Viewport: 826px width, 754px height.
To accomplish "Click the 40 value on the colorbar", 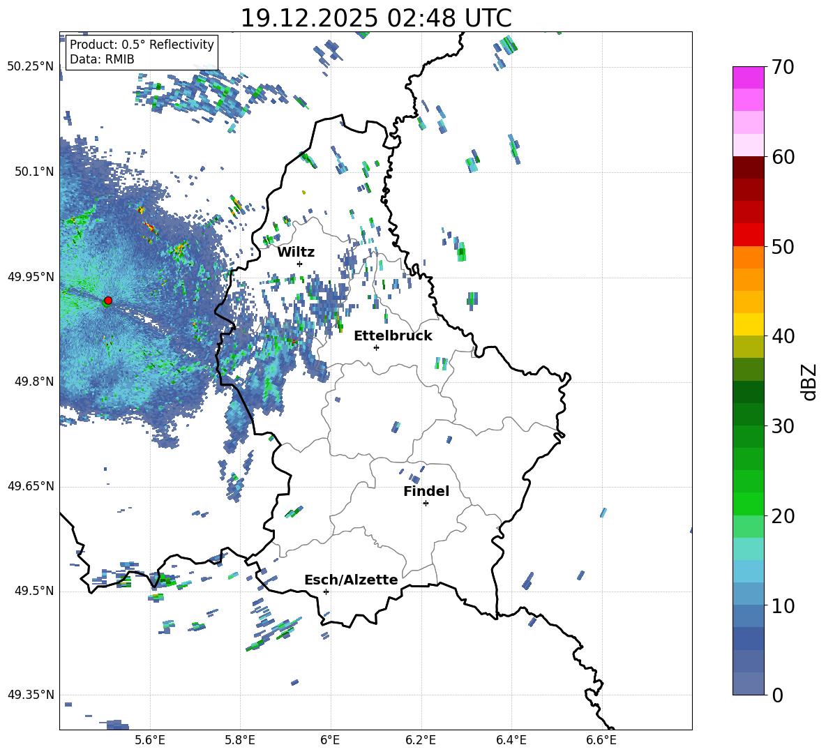I will point(782,336).
